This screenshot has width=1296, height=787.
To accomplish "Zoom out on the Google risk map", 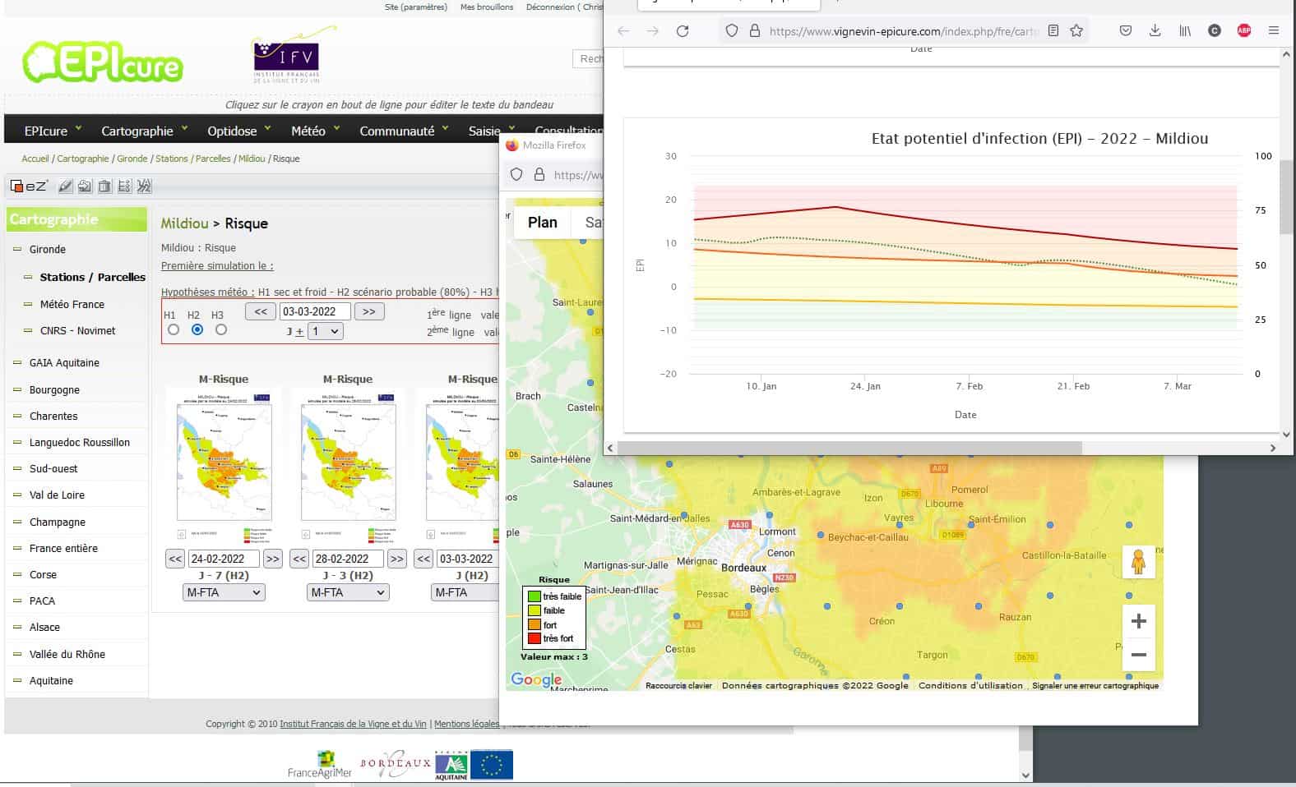I will click(x=1138, y=655).
